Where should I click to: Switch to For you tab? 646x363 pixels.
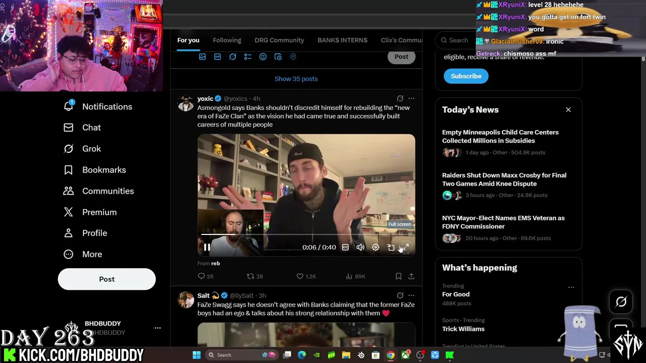188,40
